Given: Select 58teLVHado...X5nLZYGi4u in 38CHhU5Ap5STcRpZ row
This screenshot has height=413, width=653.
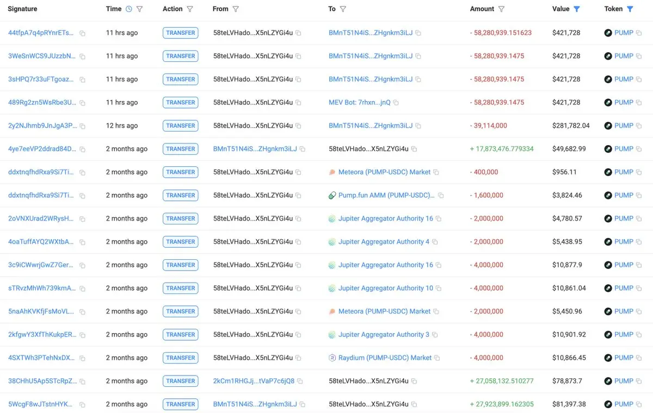Looking at the screenshot, I should pyautogui.click(x=368, y=381).
